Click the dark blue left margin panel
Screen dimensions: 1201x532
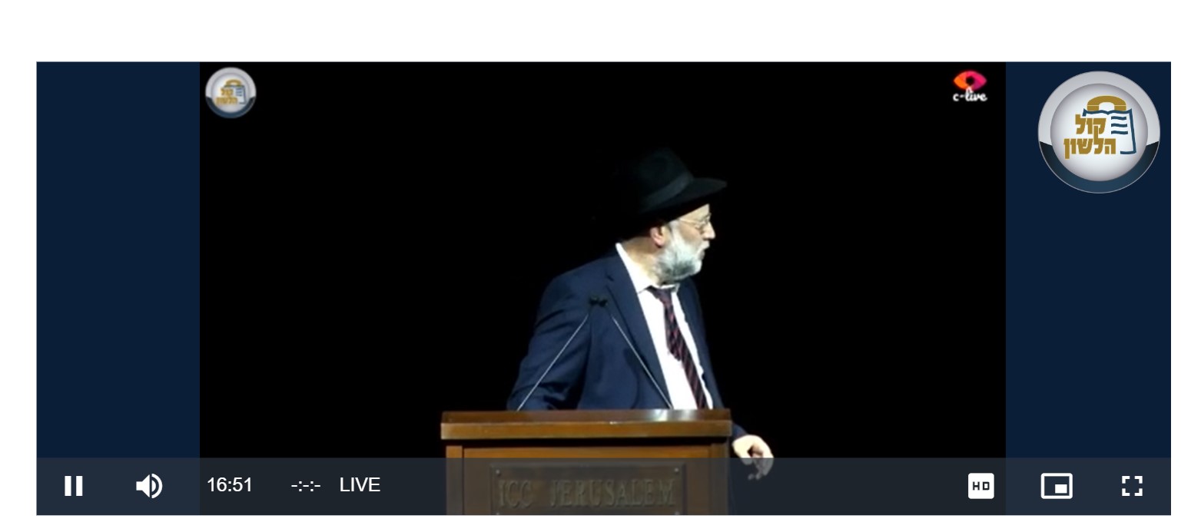pyautogui.click(x=118, y=261)
